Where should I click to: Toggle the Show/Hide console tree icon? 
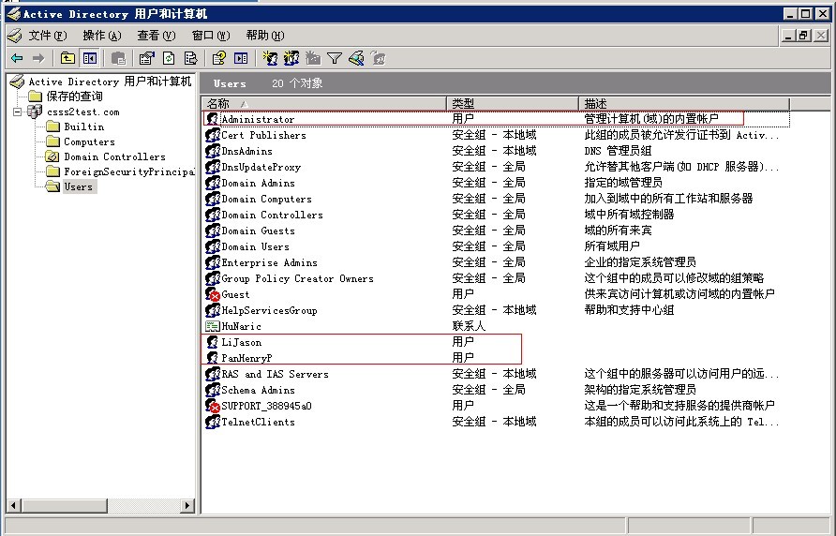[x=90, y=58]
